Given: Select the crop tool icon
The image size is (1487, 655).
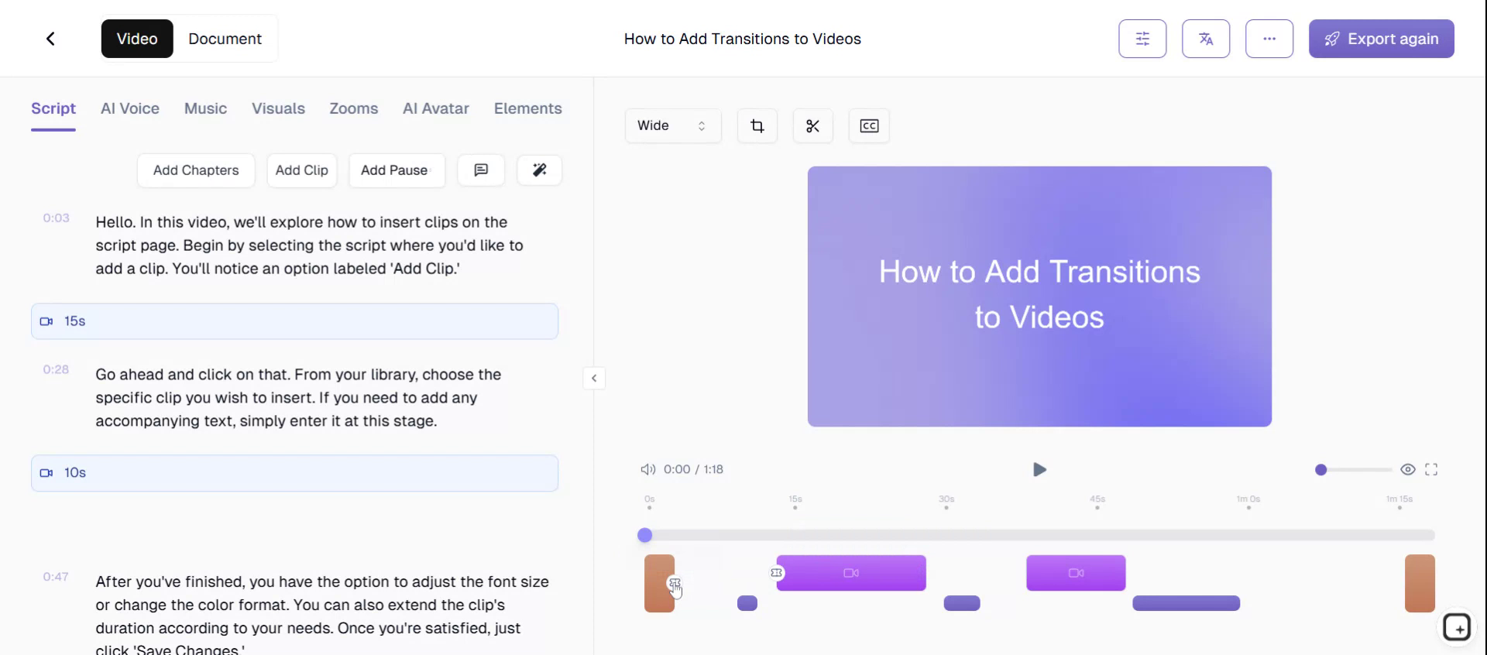Looking at the screenshot, I should (757, 125).
